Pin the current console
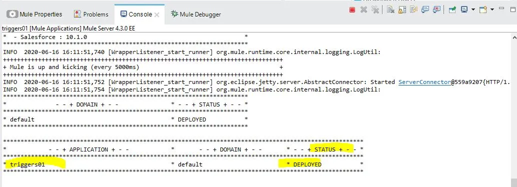 coord(452,10)
